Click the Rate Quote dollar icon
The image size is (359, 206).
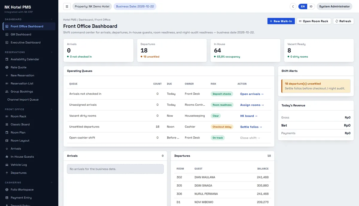point(7,67)
